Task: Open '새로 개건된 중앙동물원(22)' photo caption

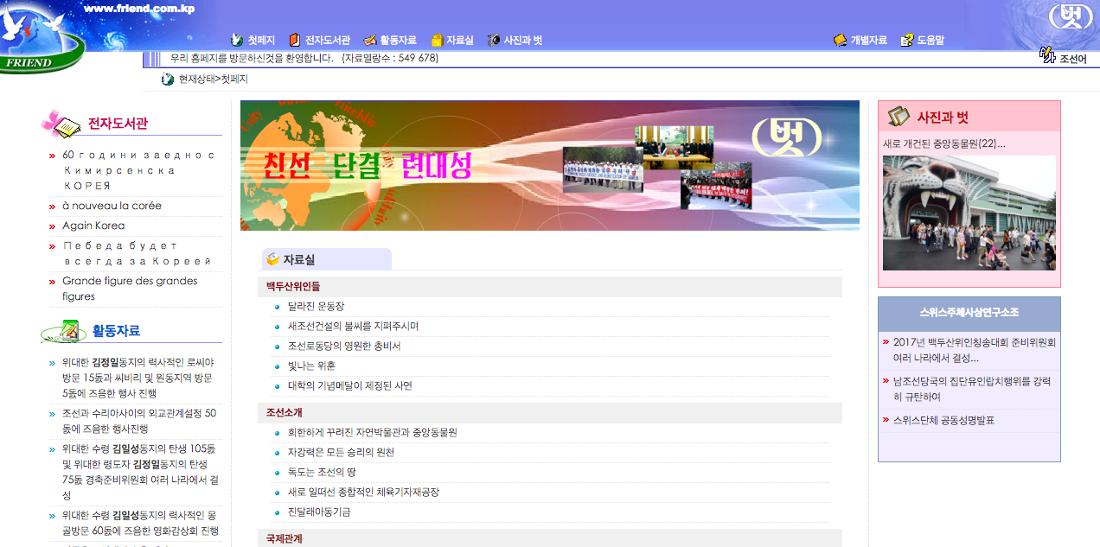Action: pos(944,143)
